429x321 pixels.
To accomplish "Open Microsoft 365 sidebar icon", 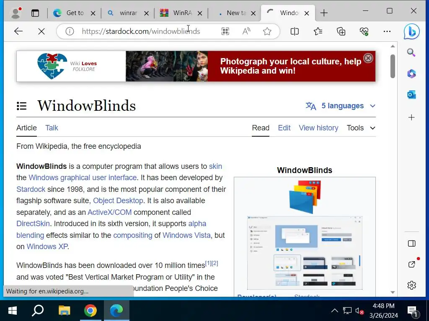I will click(411, 74).
